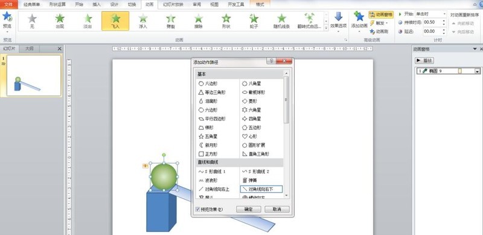
Task: Click 向后移动 (Move Later) reorder button
Action: [463, 32]
